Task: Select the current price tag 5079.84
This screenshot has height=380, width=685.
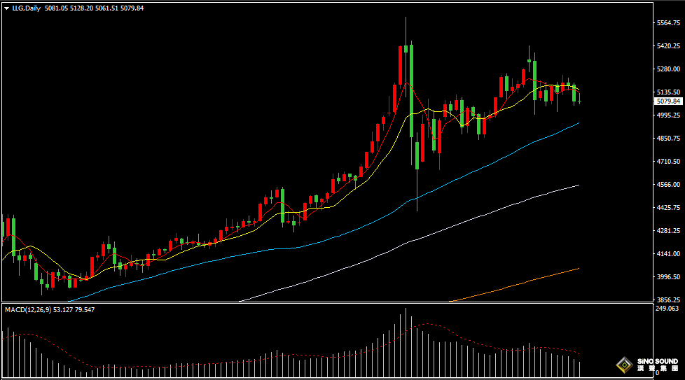Action: tap(668, 101)
